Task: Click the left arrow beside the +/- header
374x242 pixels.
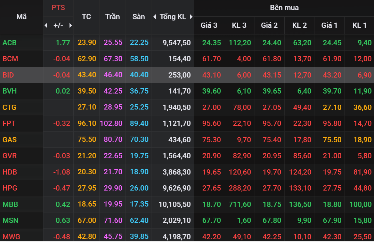Action: tap(46, 25)
